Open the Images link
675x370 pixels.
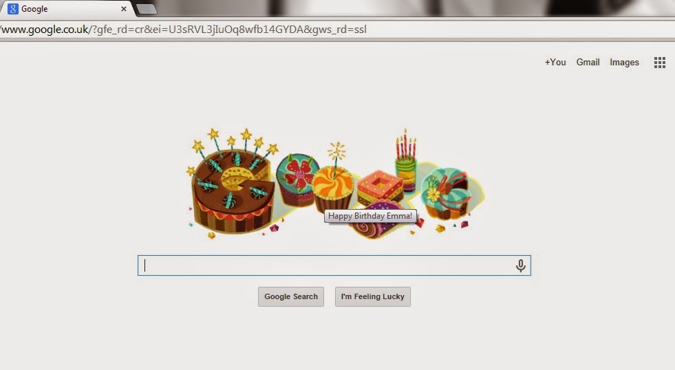point(624,63)
